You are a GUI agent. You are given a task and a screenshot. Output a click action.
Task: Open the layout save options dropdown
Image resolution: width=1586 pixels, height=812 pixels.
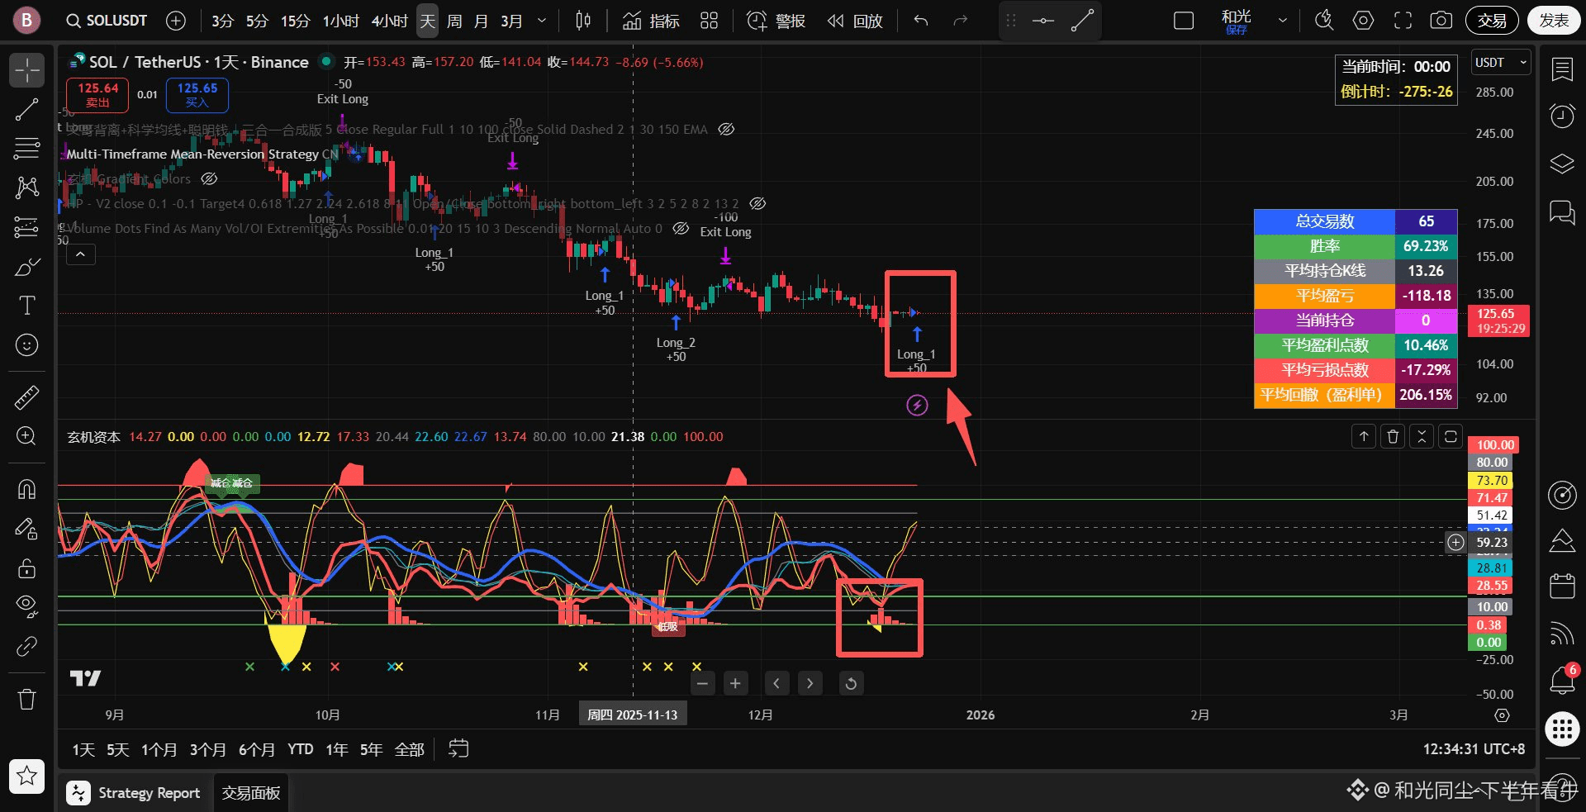1283,21
